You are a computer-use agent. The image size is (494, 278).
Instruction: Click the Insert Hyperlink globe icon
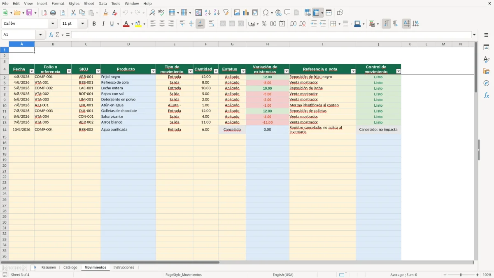point(279,13)
